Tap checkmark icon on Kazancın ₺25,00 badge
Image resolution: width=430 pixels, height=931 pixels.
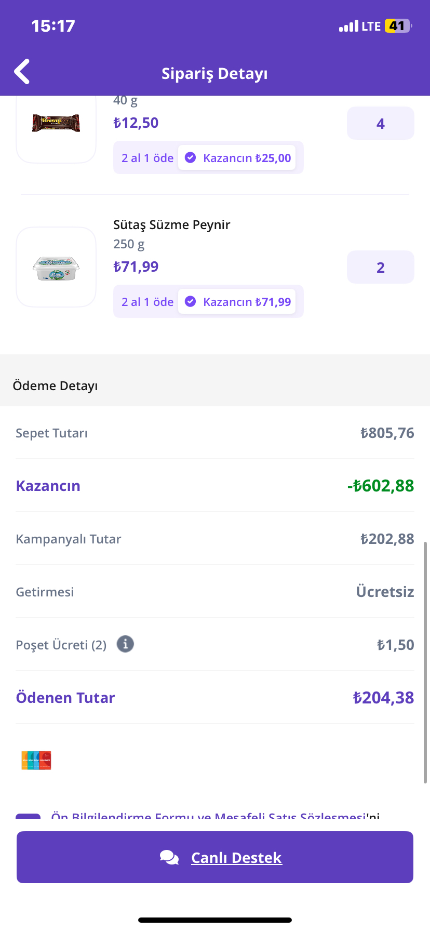click(x=191, y=157)
